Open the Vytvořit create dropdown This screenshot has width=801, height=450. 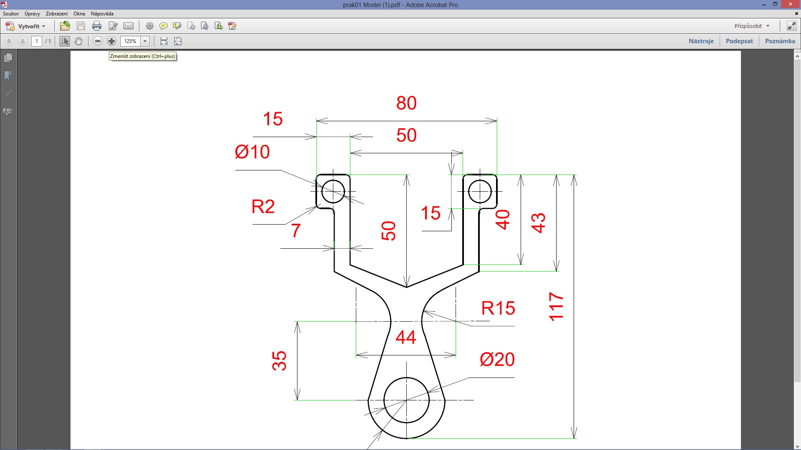25,26
